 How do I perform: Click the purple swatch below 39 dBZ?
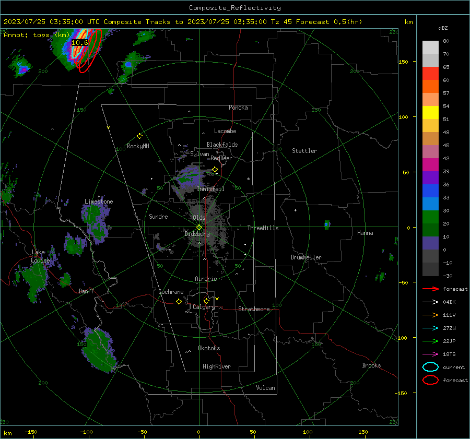pos(430,177)
